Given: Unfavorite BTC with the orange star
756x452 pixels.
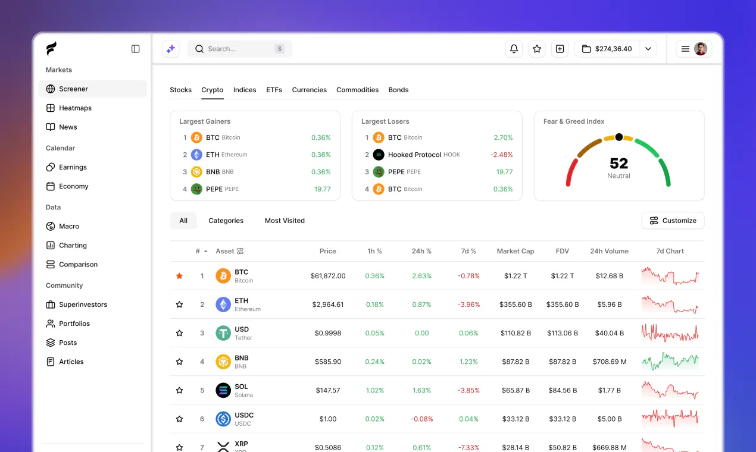Looking at the screenshot, I should [x=179, y=276].
